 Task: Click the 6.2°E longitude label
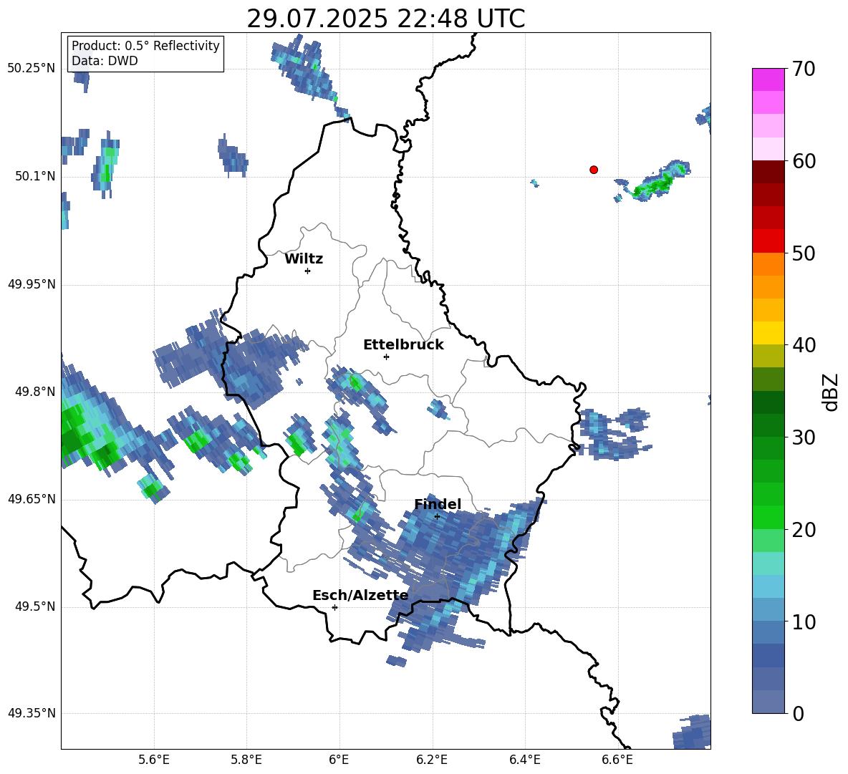432,760
